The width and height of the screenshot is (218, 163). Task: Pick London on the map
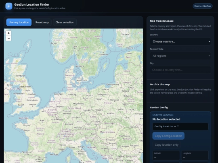pyautogui.click(x=33, y=105)
